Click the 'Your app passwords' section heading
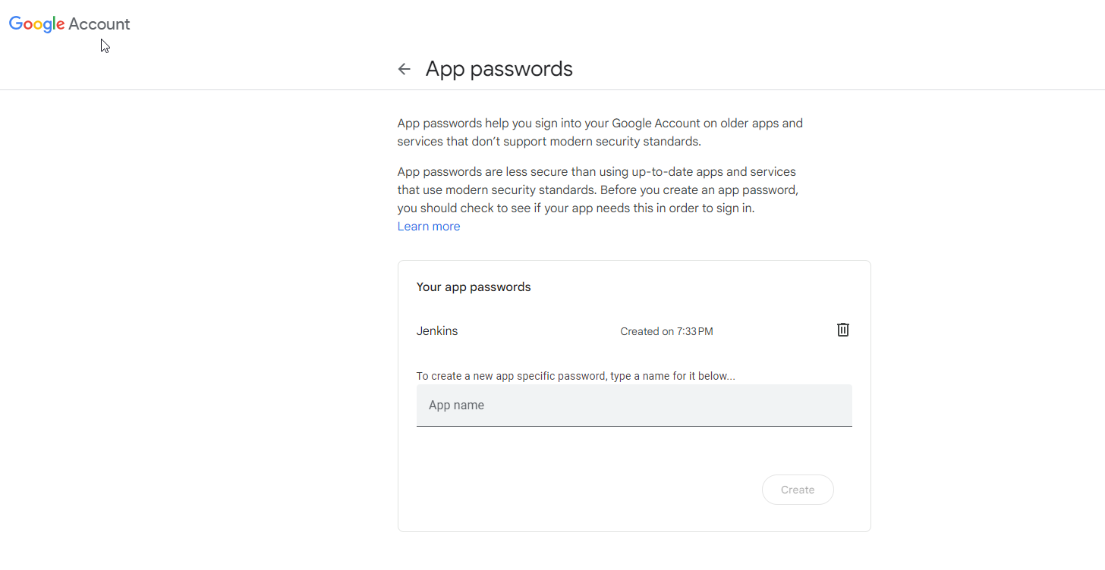1105x570 pixels. [474, 287]
